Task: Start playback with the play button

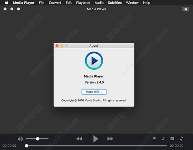Action: [96, 139]
